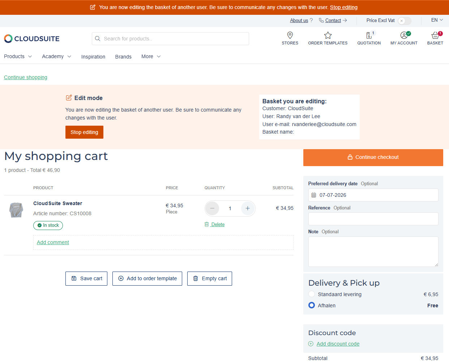Screen dimensions: 449x364
Task: Click the search magnifier icon
Action: pos(98,39)
